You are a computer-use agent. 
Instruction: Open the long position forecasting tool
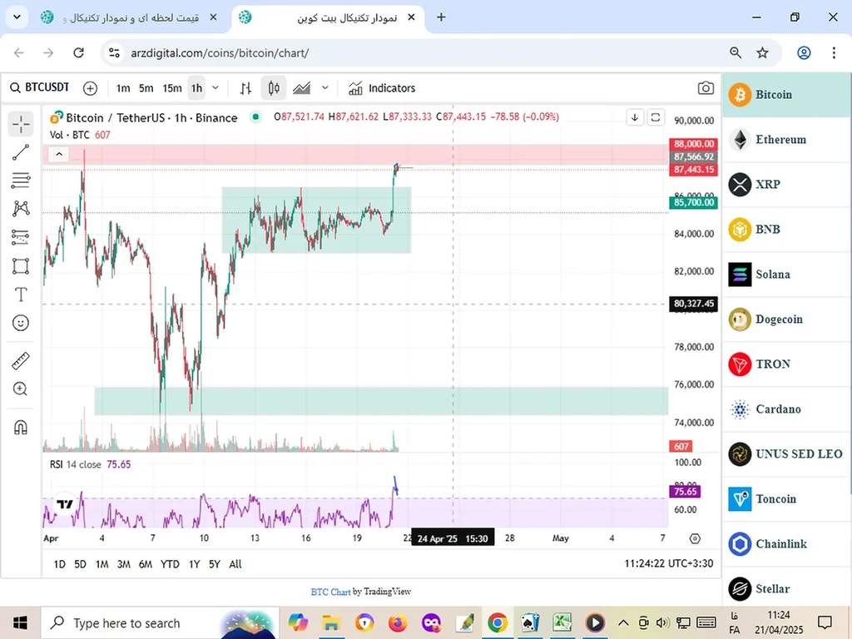[21, 237]
